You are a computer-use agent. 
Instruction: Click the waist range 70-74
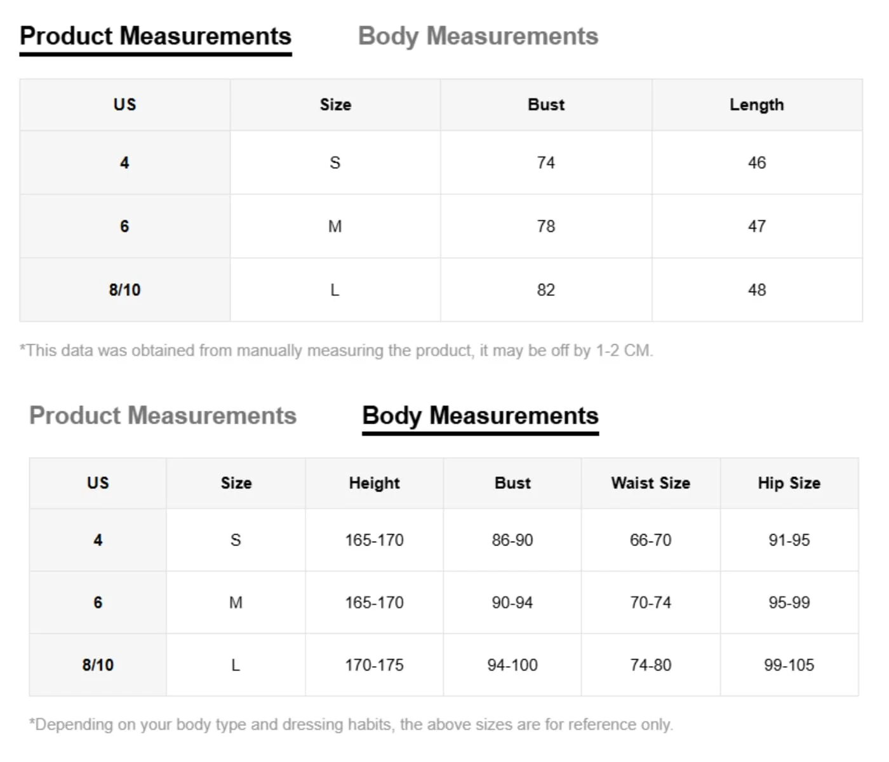pos(651,602)
